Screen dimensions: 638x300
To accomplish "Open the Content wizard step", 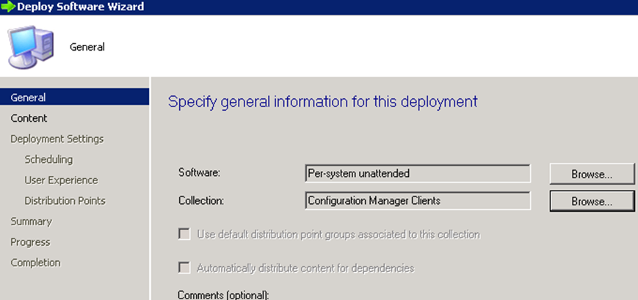I will pos(29,118).
